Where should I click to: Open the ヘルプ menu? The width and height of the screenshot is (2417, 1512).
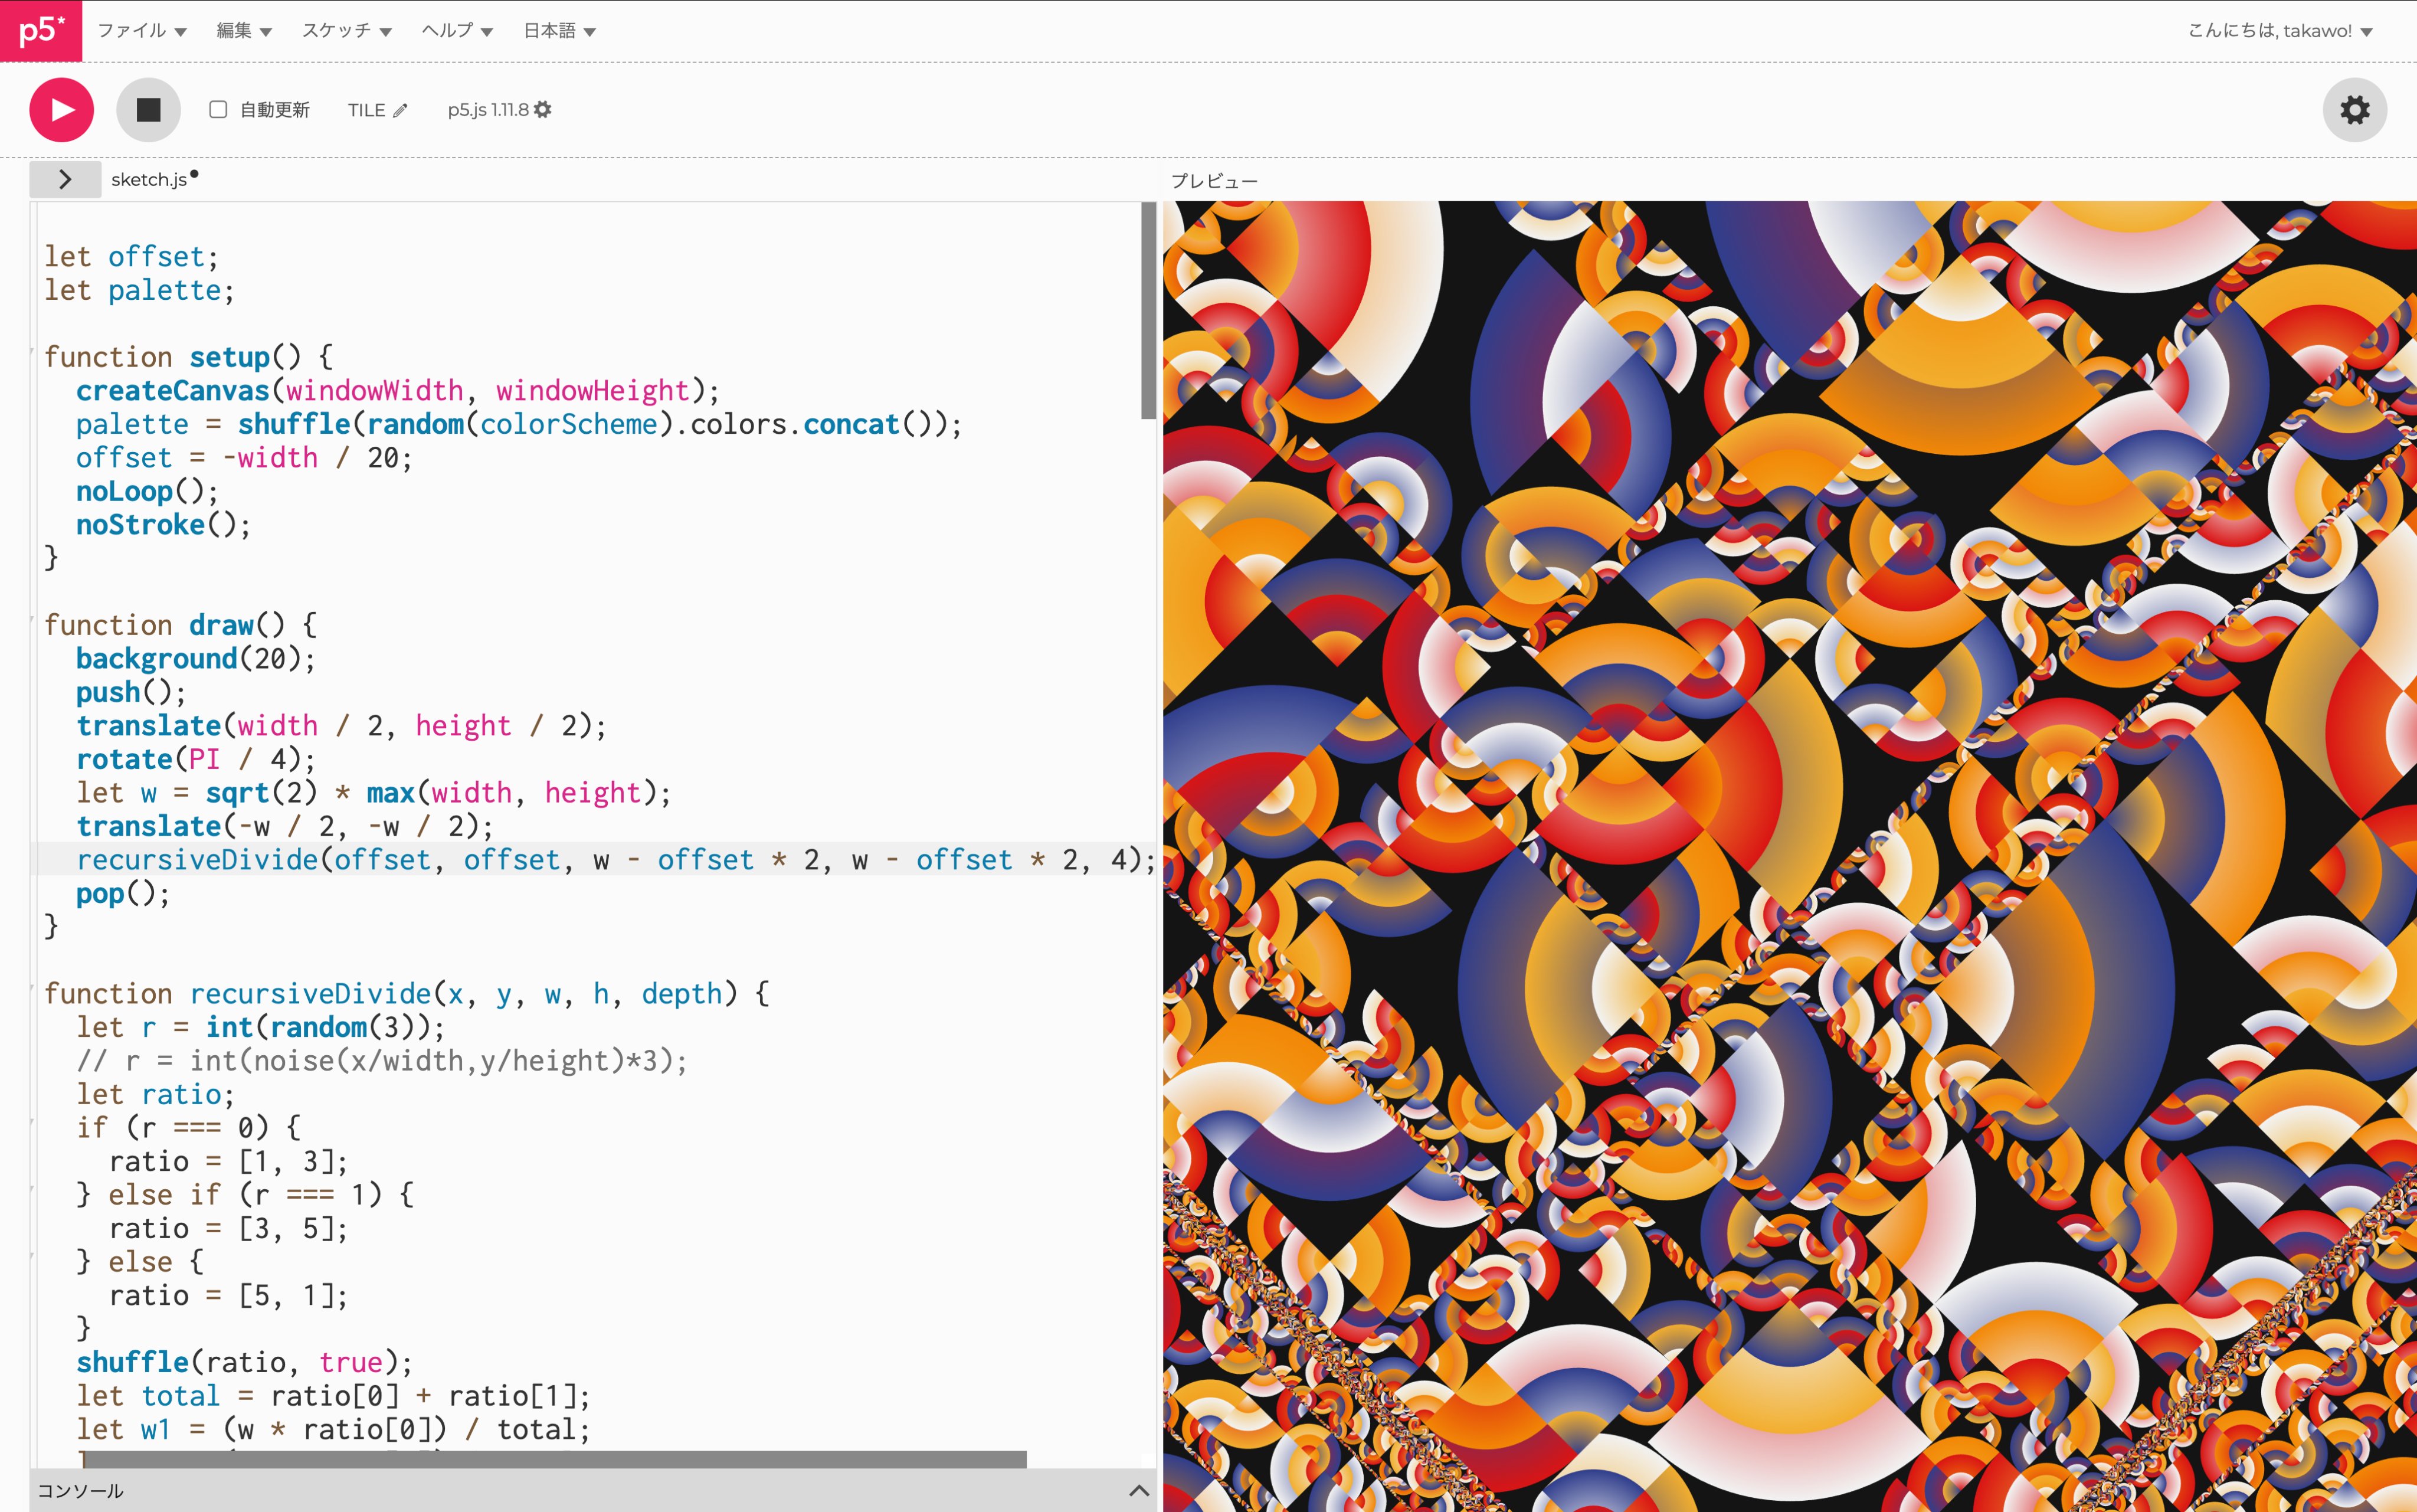pyautogui.click(x=457, y=31)
